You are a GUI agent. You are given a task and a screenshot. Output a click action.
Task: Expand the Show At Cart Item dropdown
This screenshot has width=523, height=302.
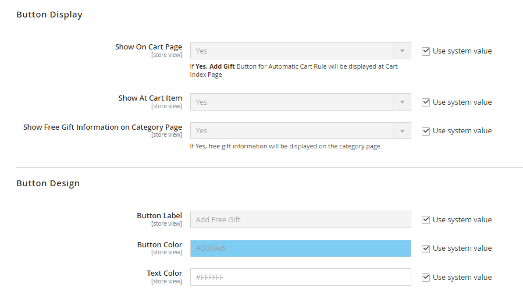(300, 102)
